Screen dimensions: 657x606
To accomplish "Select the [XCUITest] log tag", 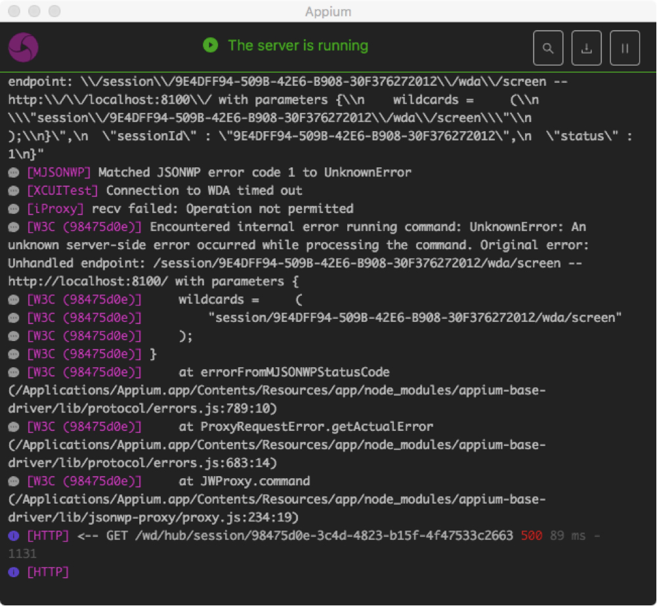I will click(64, 191).
